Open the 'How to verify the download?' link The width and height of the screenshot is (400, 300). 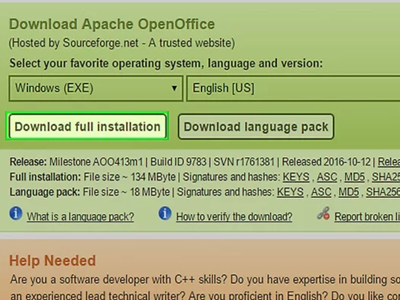pos(234,216)
